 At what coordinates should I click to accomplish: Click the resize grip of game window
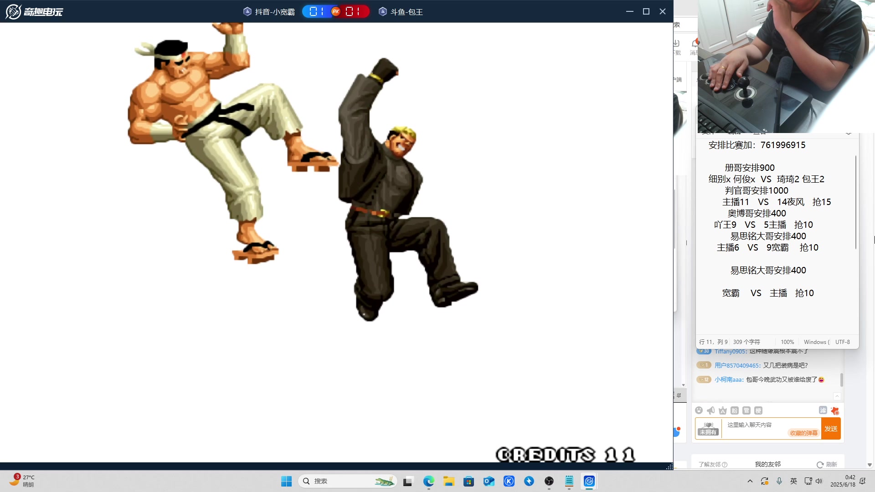pos(669,466)
